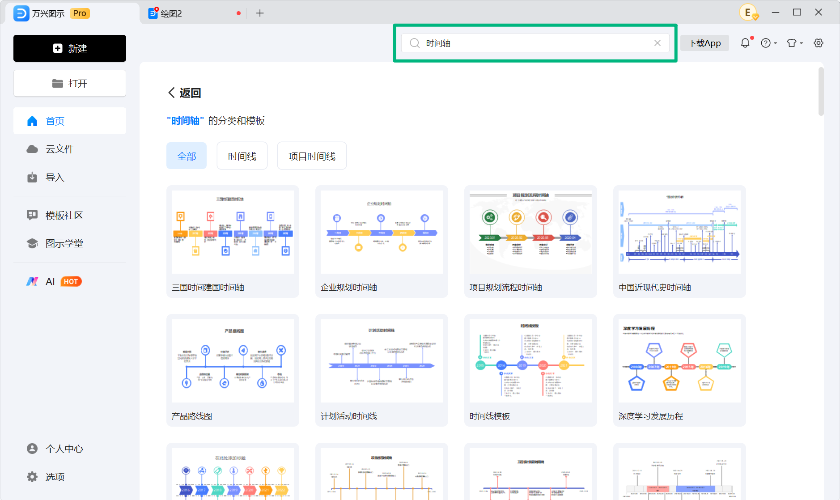Open 云文件 in sidebar
The image size is (840, 500).
pyautogui.click(x=70, y=149)
